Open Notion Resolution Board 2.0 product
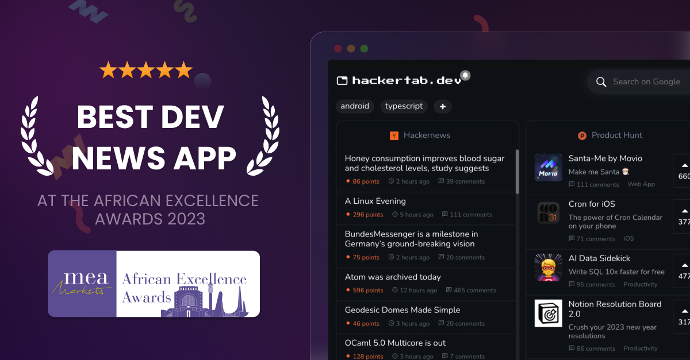The width and height of the screenshot is (690, 360). pos(615,309)
